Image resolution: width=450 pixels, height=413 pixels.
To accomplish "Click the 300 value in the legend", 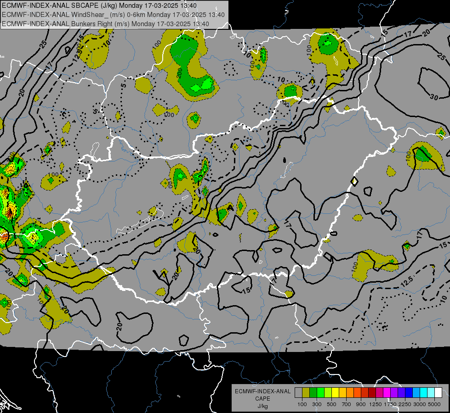I will (x=317, y=404).
